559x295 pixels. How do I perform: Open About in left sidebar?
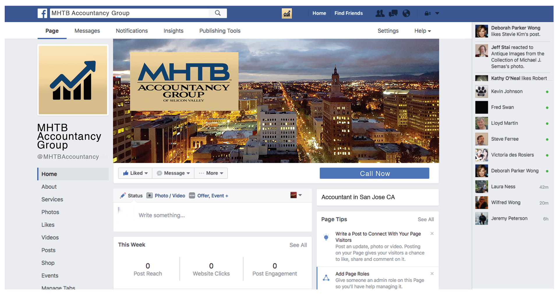coord(49,187)
